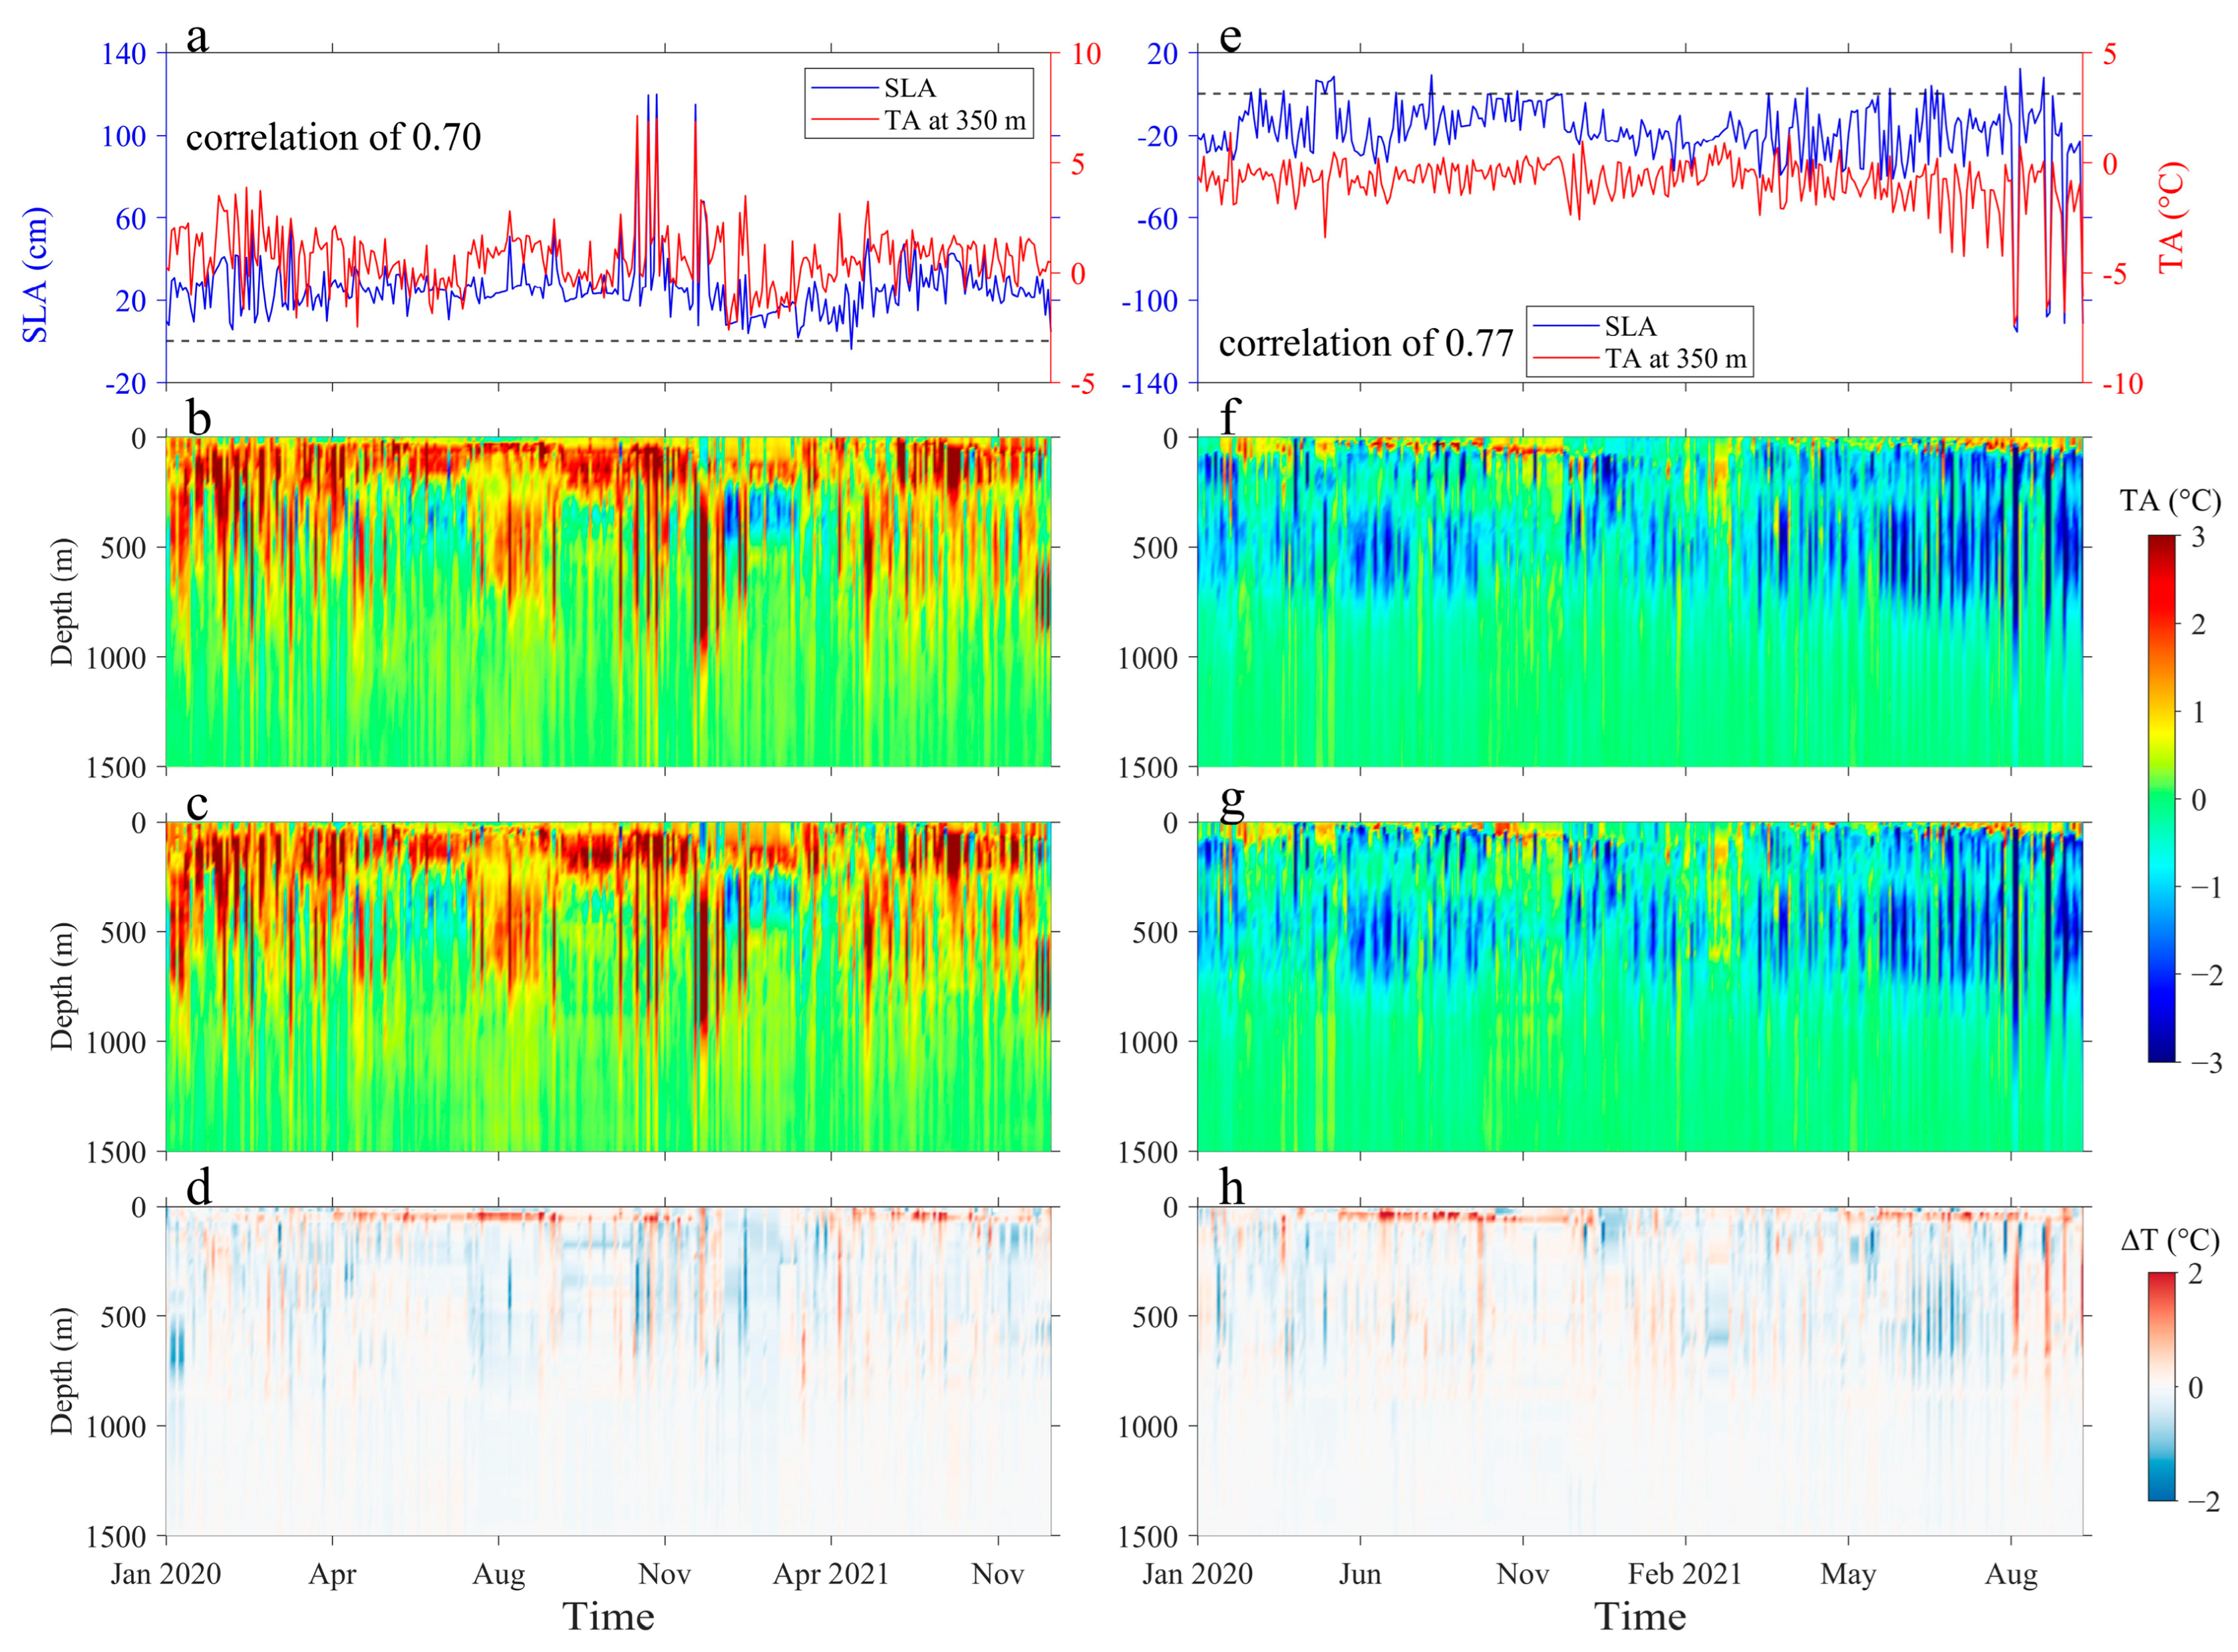Click the 'Aug' tick label under panel h
The height and width of the screenshot is (1652, 2238).
(x=2010, y=1574)
